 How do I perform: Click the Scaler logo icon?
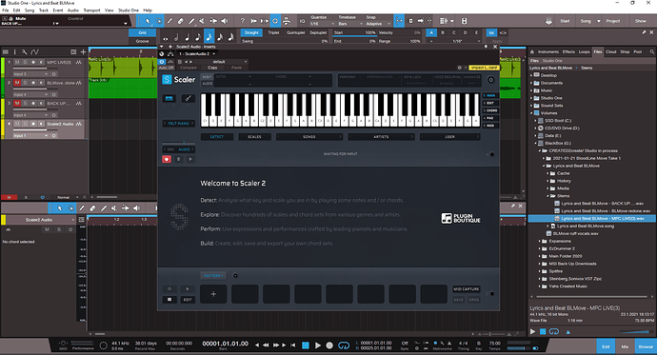[x=167, y=80]
